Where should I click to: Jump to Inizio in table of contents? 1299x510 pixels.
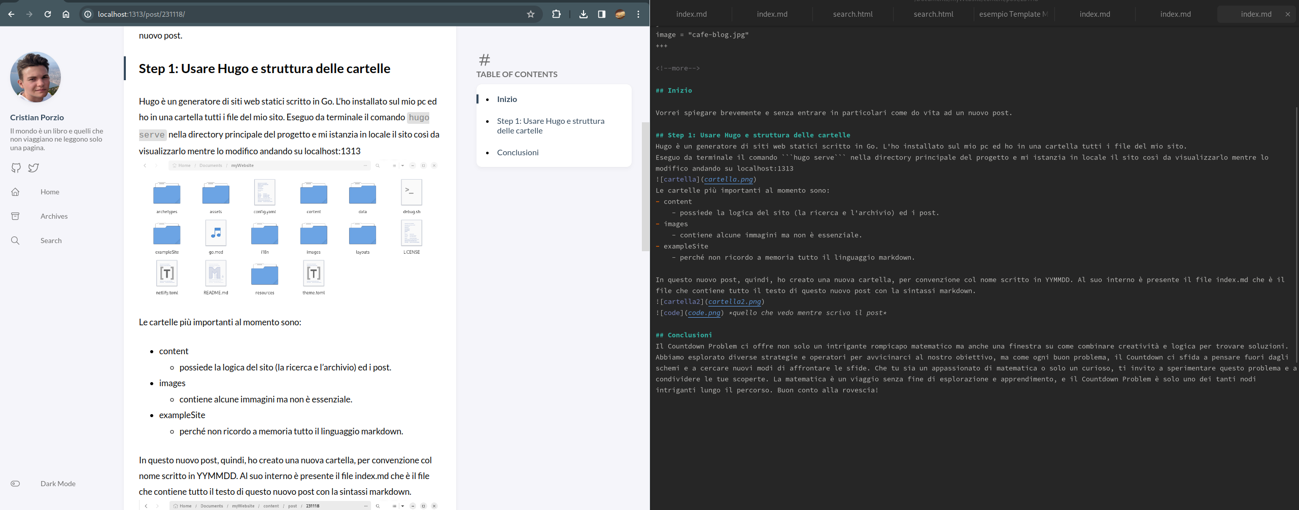click(x=507, y=99)
